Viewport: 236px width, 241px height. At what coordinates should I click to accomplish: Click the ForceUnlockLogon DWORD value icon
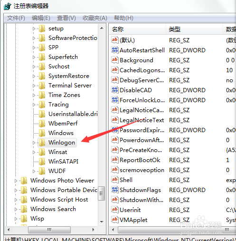click(x=115, y=100)
